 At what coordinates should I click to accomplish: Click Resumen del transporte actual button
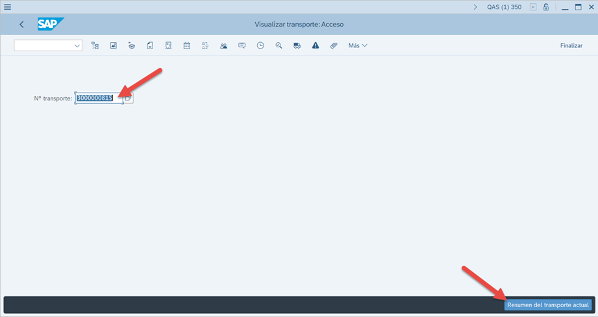click(x=547, y=305)
